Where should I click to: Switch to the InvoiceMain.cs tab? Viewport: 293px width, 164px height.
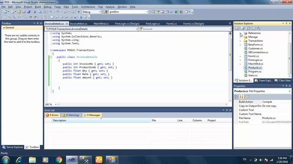pos(78,24)
